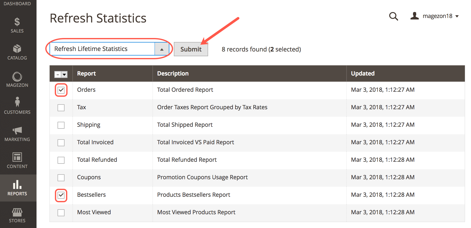Check the Most Viewed report checkbox
The width and height of the screenshot is (471, 228).
pyautogui.click(x=61, y=212)
